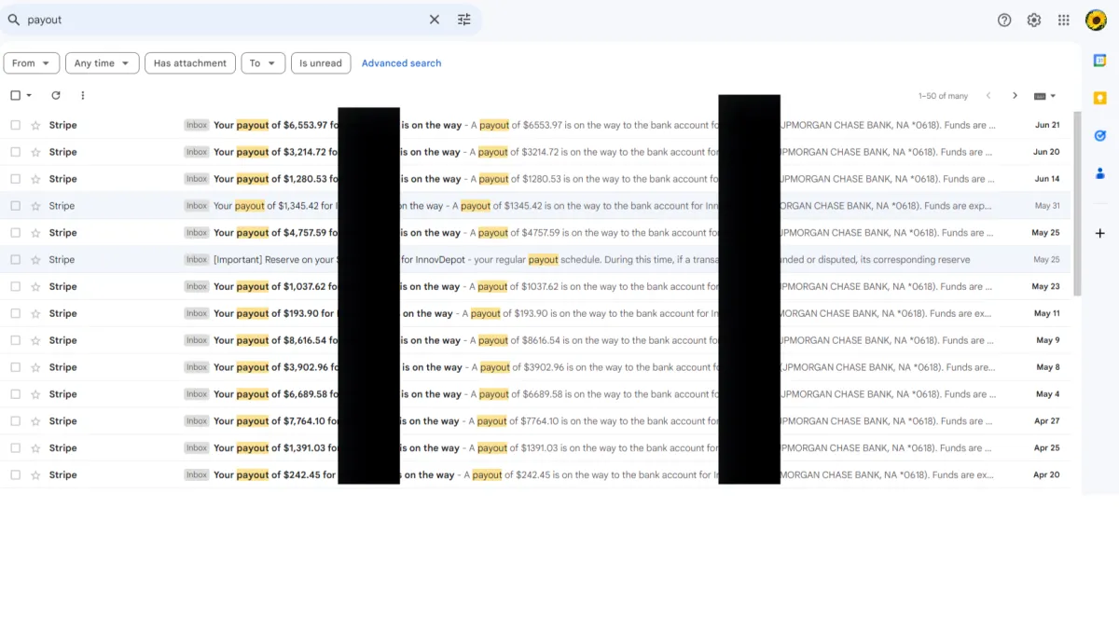The image size is (1119, 631).
Task: Open the To filter dropdown
Action: 263,63
